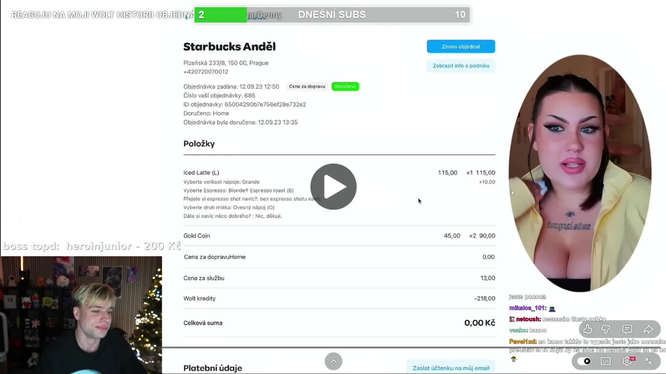
Task: Click the green Doručeno badge
Action: pyautogui.click(x=345, y=86)
